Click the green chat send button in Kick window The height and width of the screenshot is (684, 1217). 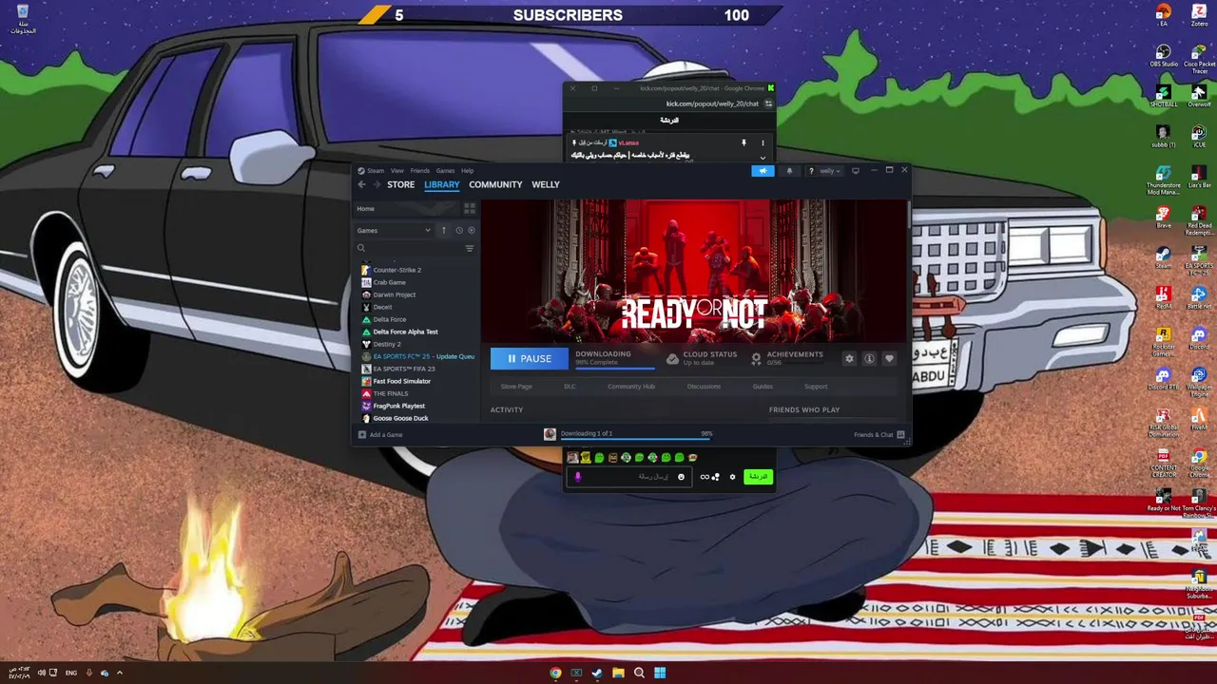coord(758,477)
